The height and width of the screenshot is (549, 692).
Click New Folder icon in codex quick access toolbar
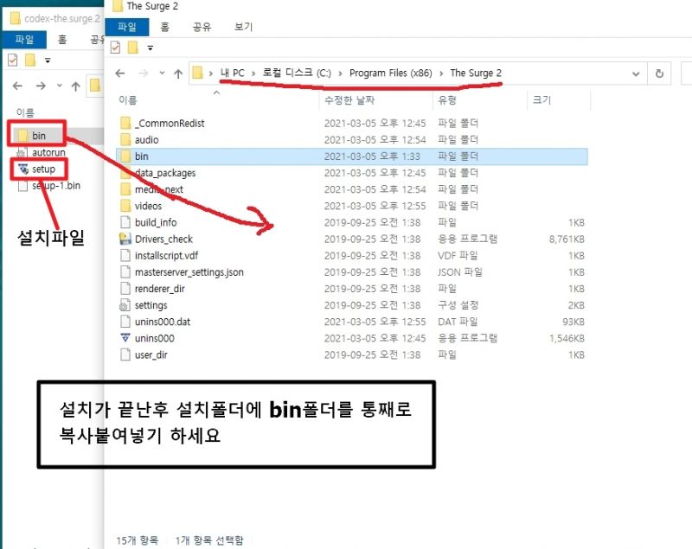(x=30, y=60)
